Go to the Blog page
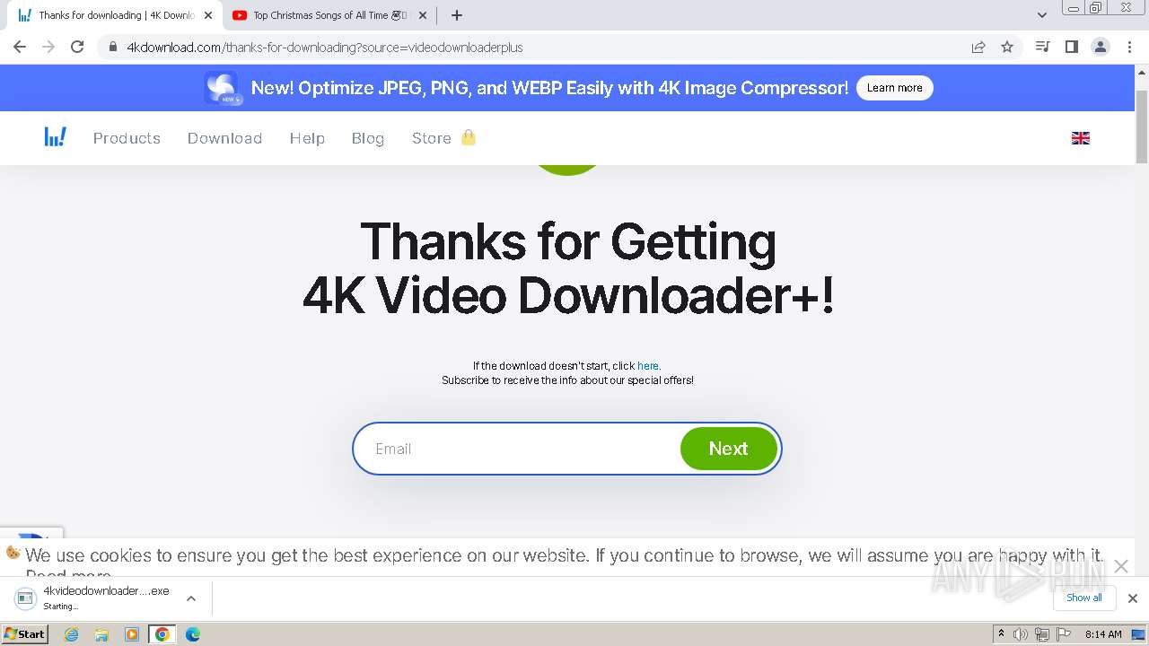The width and height of the screenshot is (1149, 646). [368, 138]
